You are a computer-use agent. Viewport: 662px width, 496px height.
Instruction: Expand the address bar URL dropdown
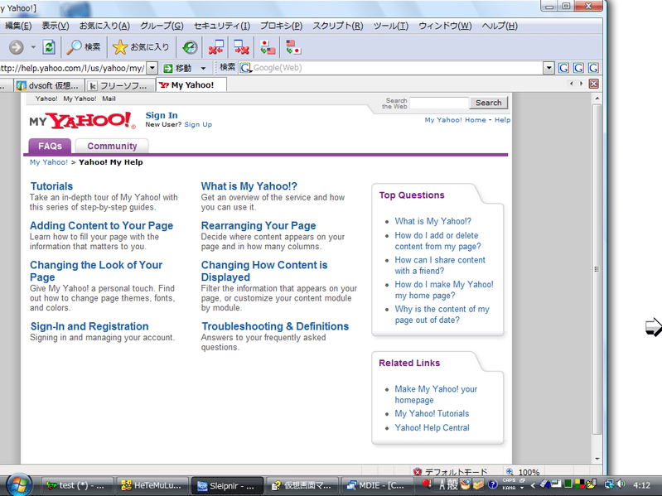pos(152,68)
